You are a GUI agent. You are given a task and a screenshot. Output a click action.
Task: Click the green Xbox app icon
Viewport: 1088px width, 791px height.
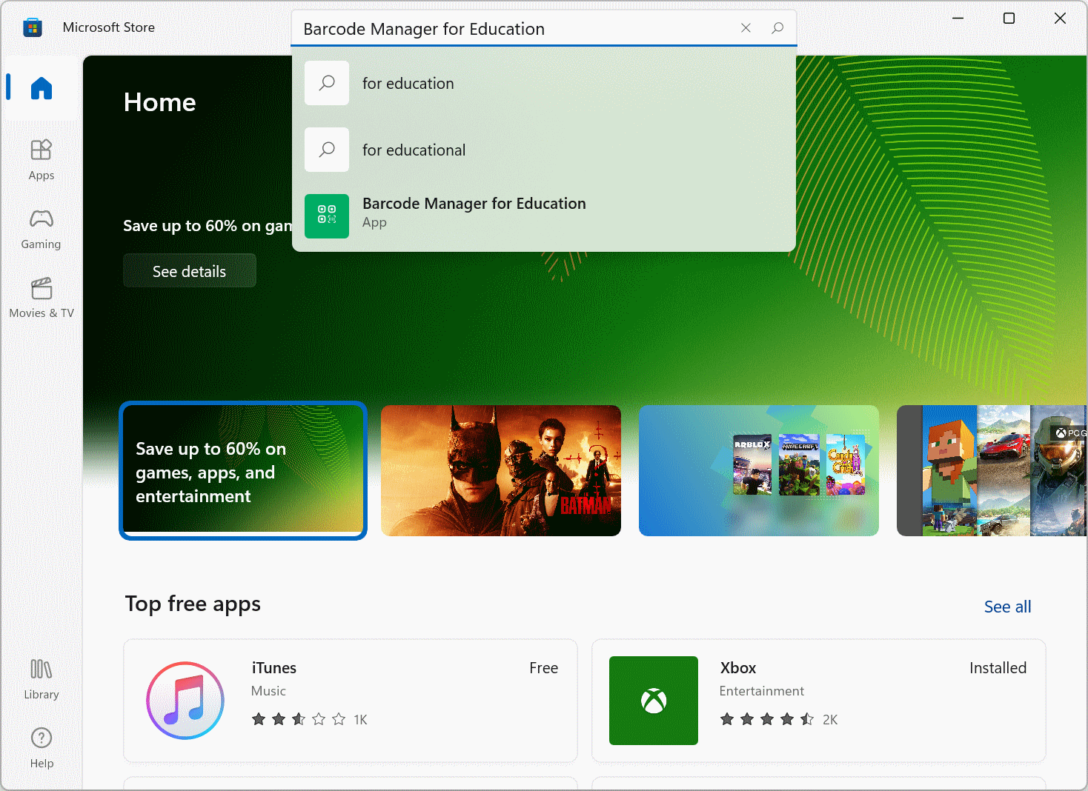(x=654, y=701)
